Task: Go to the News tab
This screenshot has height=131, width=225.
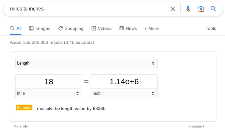Action: (x=128, y=28)
